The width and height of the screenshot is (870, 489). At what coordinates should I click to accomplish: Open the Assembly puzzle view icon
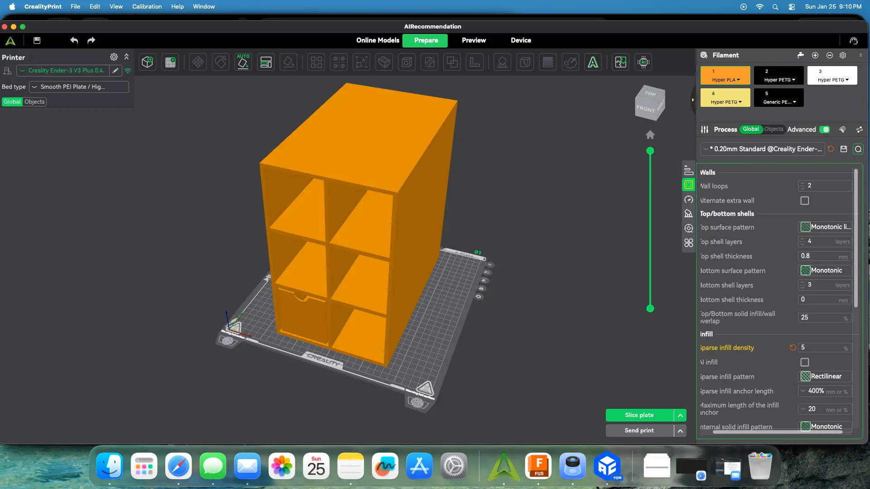(621, 62)
